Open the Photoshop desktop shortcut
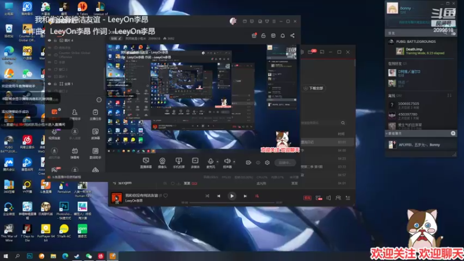This screenshot has width=464, height=261. (64, 211)
